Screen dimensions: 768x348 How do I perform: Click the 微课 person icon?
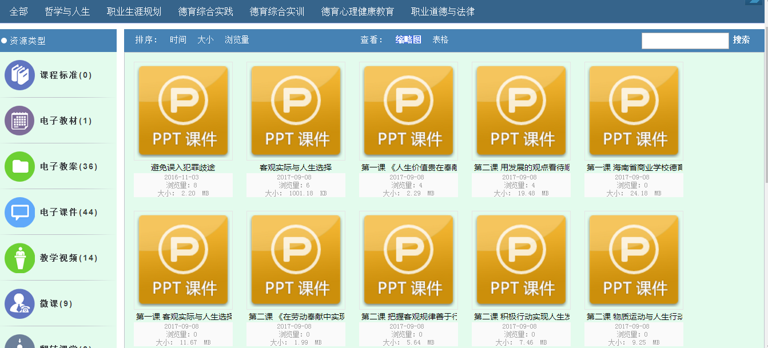click(20, 304)
